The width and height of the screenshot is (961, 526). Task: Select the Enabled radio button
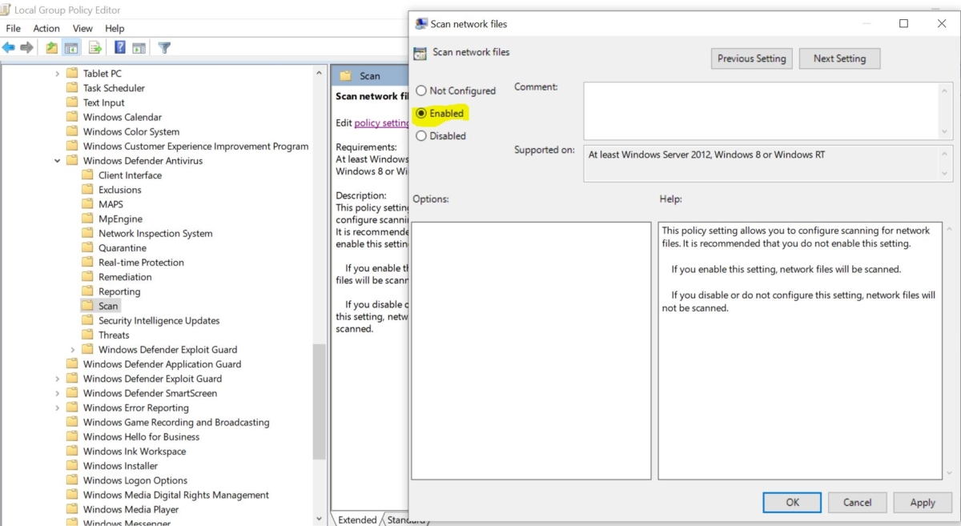(422, 113)
